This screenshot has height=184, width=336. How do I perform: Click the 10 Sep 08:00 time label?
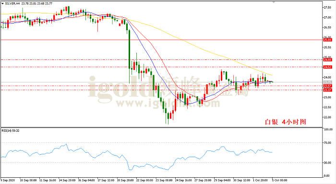(x=28, y=180)
